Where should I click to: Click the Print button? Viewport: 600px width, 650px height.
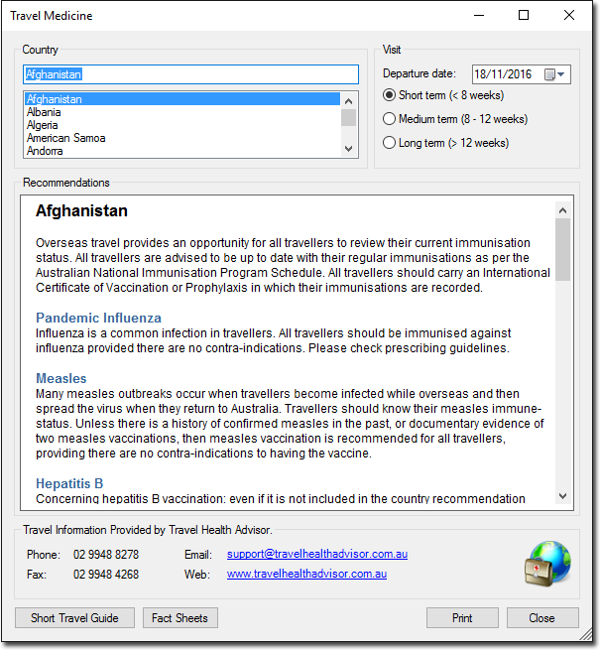pyautogui.click(x=462, y=618)
